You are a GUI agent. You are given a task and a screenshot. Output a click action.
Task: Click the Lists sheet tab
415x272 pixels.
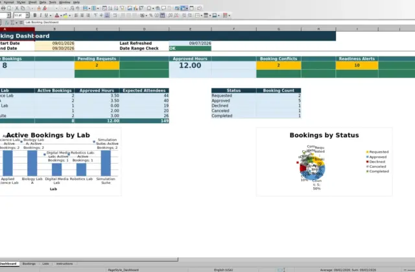point(45,264)
